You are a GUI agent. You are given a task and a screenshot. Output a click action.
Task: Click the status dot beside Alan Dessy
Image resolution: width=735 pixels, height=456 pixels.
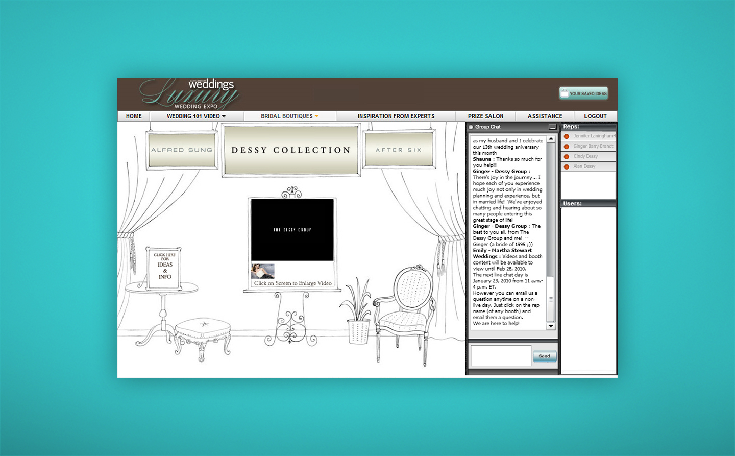tap(566, 167)
